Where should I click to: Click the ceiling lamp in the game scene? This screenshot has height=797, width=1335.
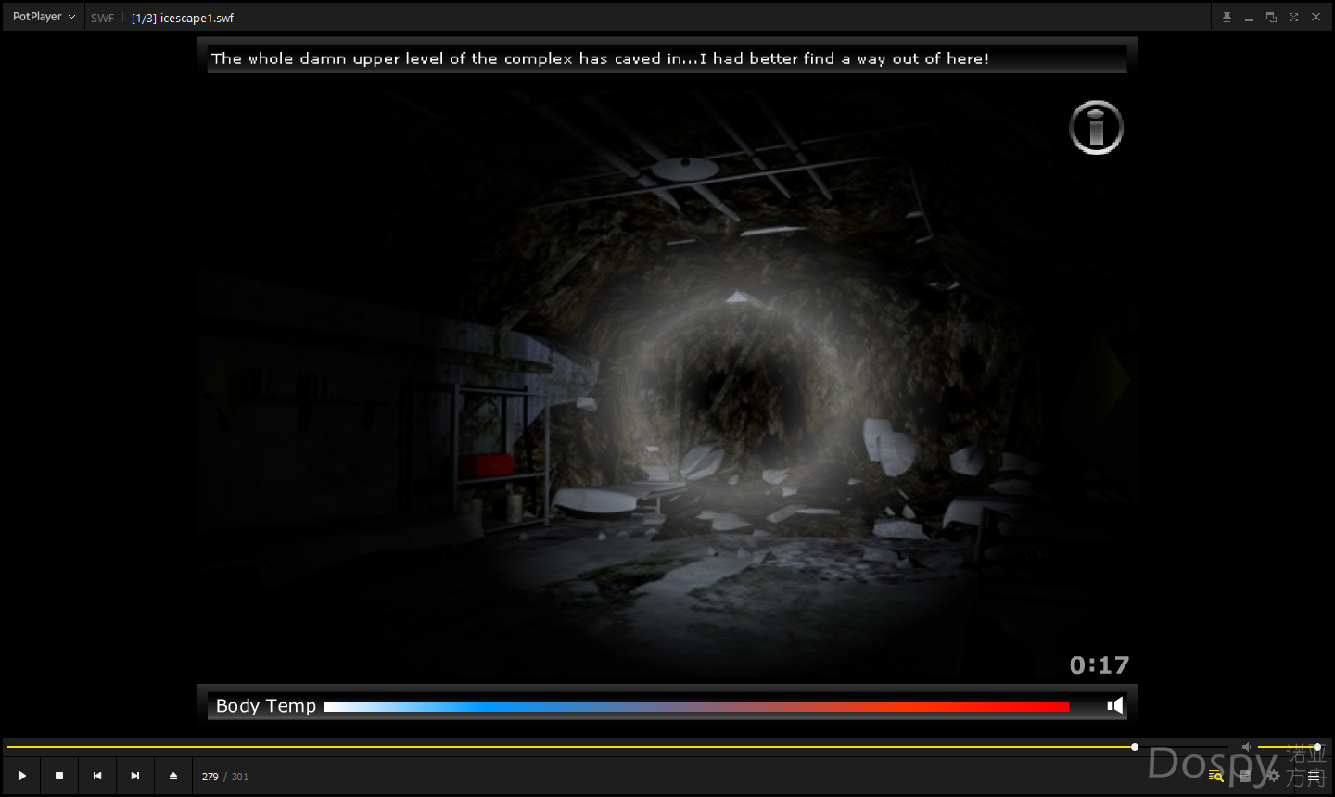pos(685,168)
